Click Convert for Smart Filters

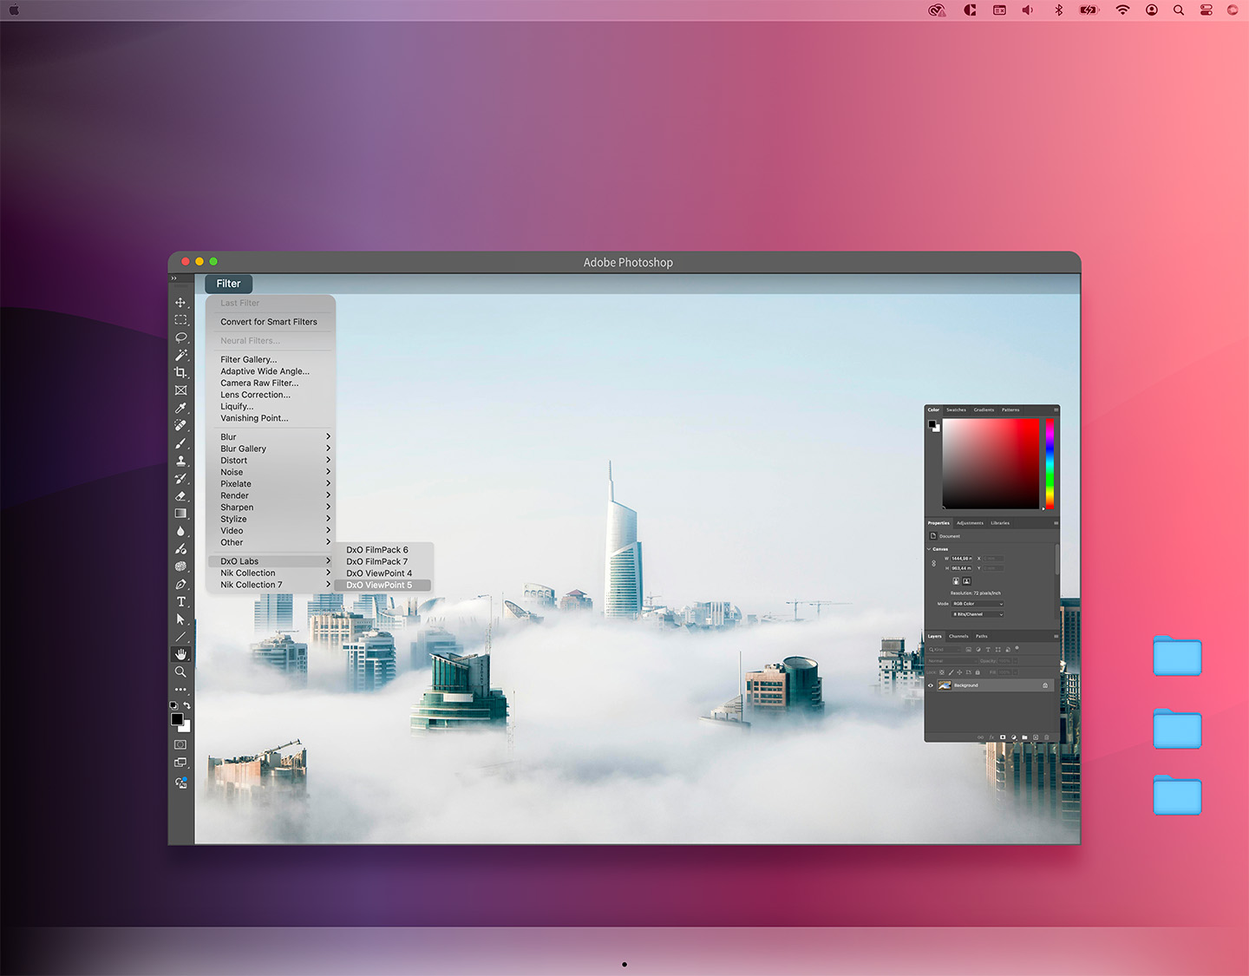269,322
